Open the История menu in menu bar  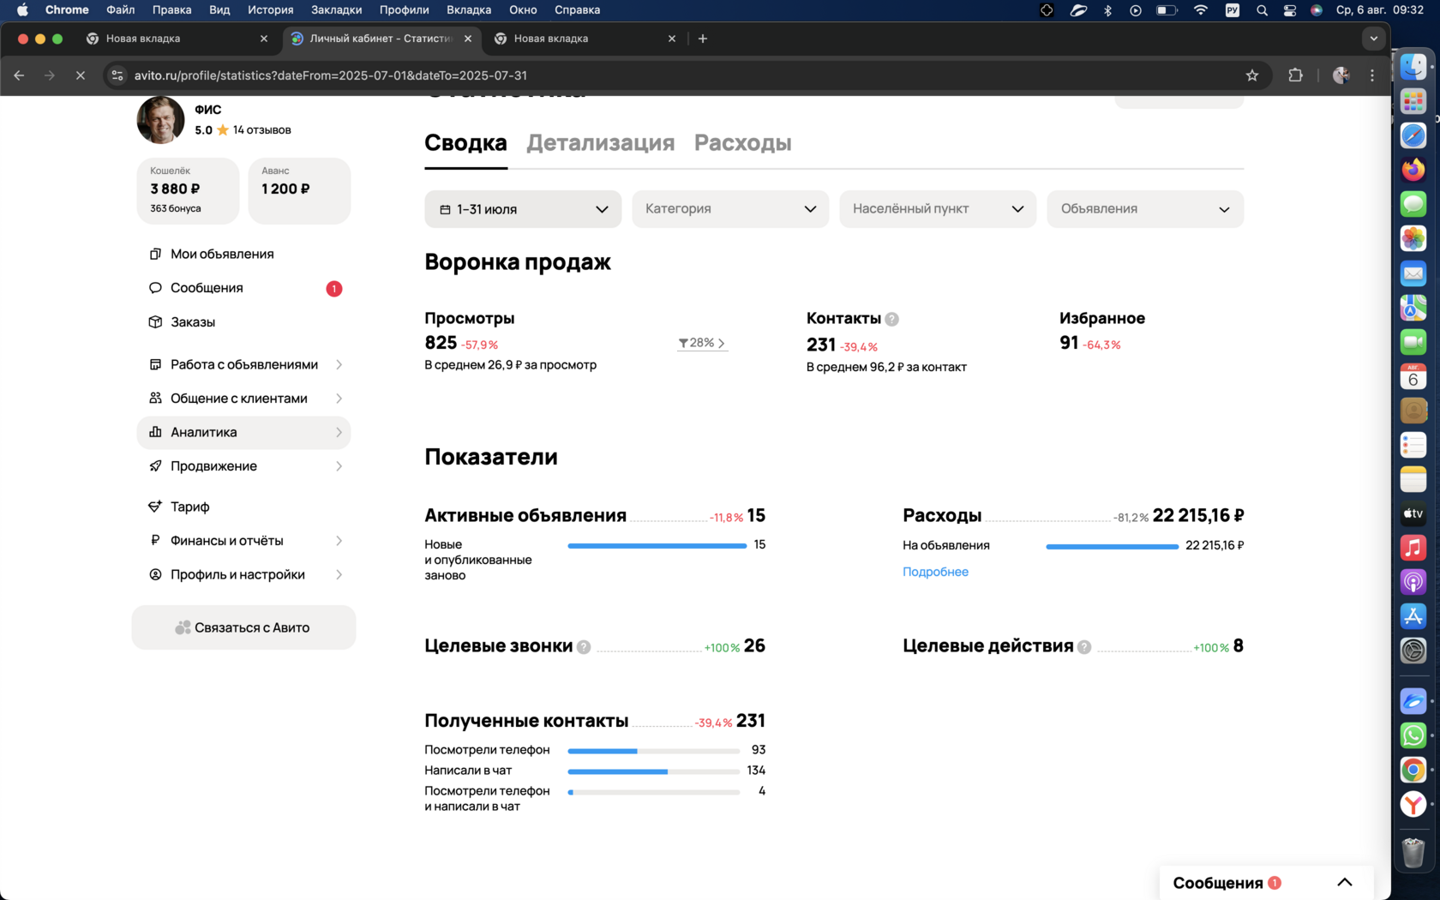pyautogui.click(x=271, y=10)
